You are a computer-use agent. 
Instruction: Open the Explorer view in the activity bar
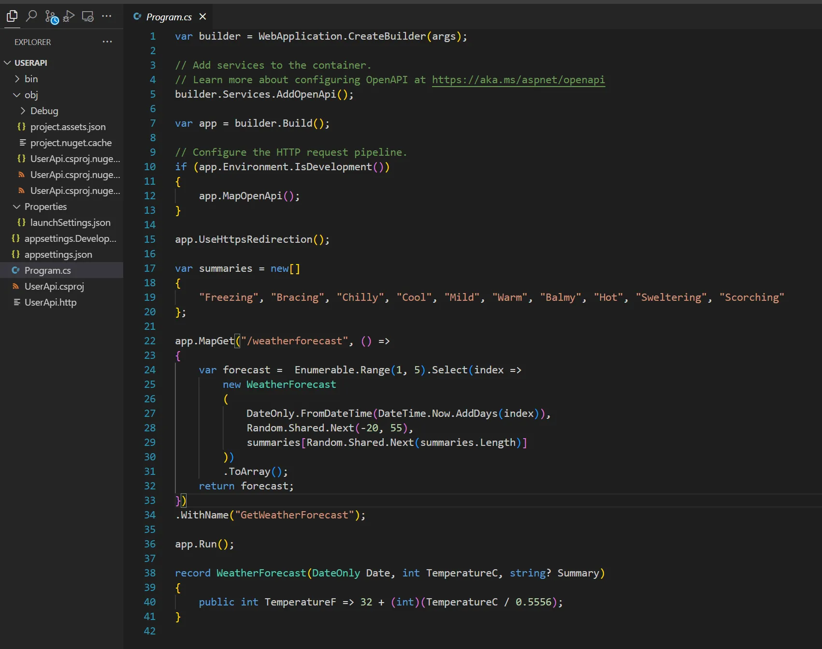(12, 16)
